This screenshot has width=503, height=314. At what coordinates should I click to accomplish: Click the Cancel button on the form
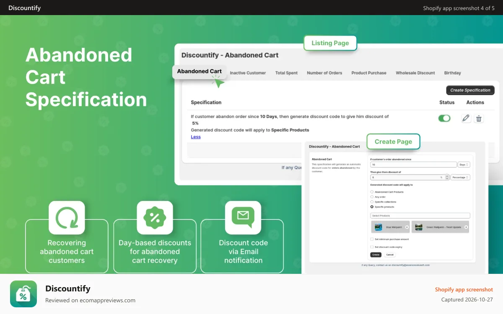tap(390, 255)
